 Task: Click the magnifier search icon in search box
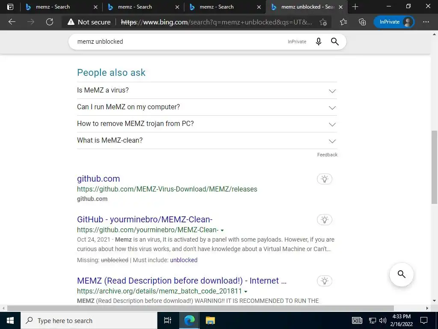point(334,42)
